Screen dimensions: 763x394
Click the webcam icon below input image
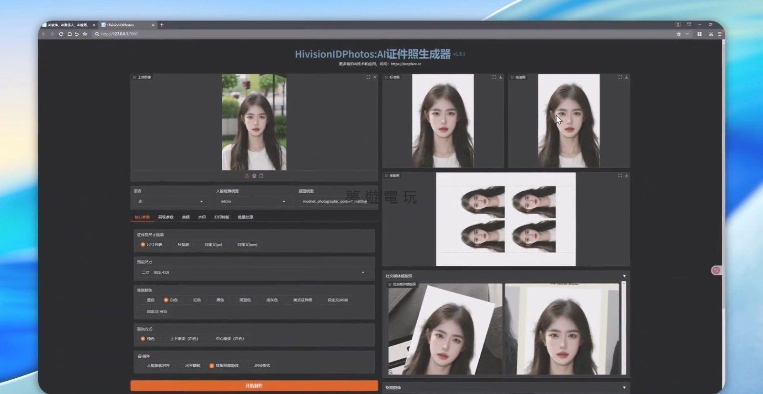254,176
